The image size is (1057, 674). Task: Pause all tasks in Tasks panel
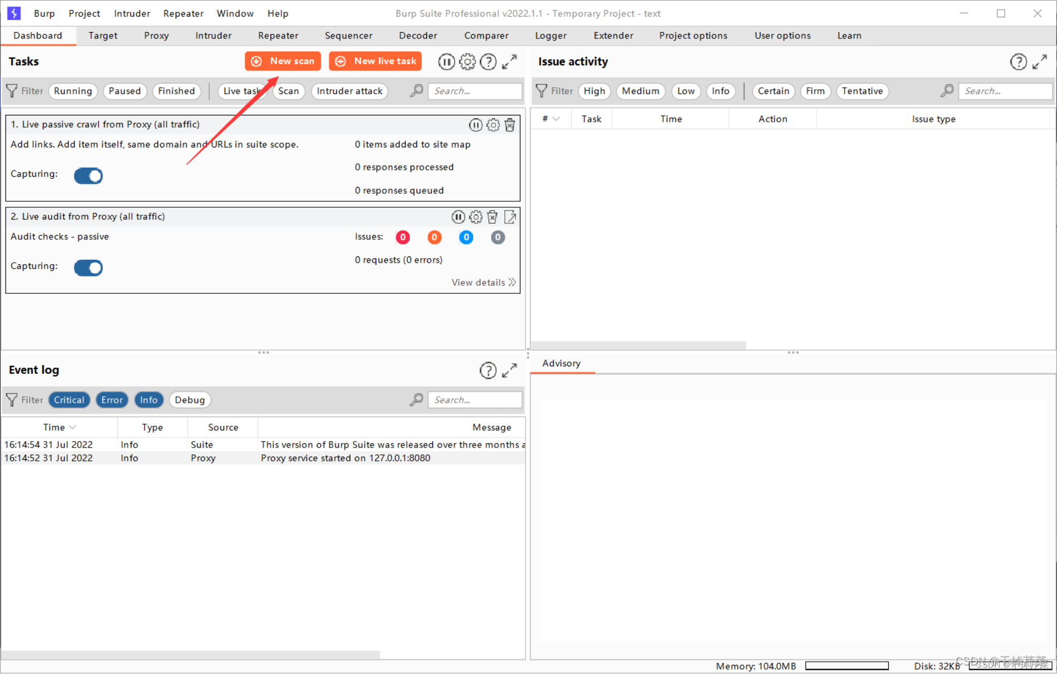446,62
